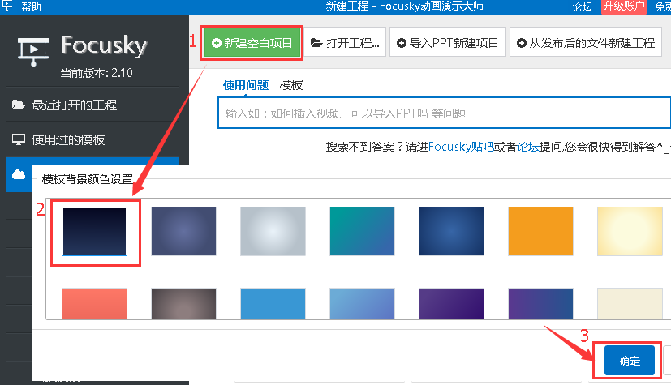
Task: Select the pale yellow radial swatch
Action: click(630, 231)
